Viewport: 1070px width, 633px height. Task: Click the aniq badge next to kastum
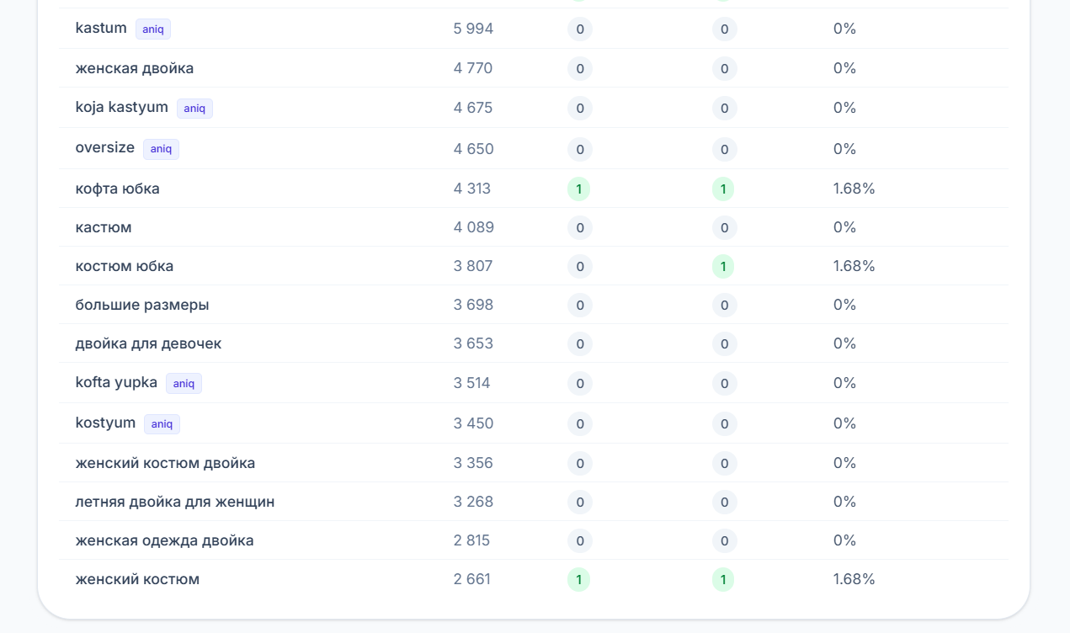point(153,29)
